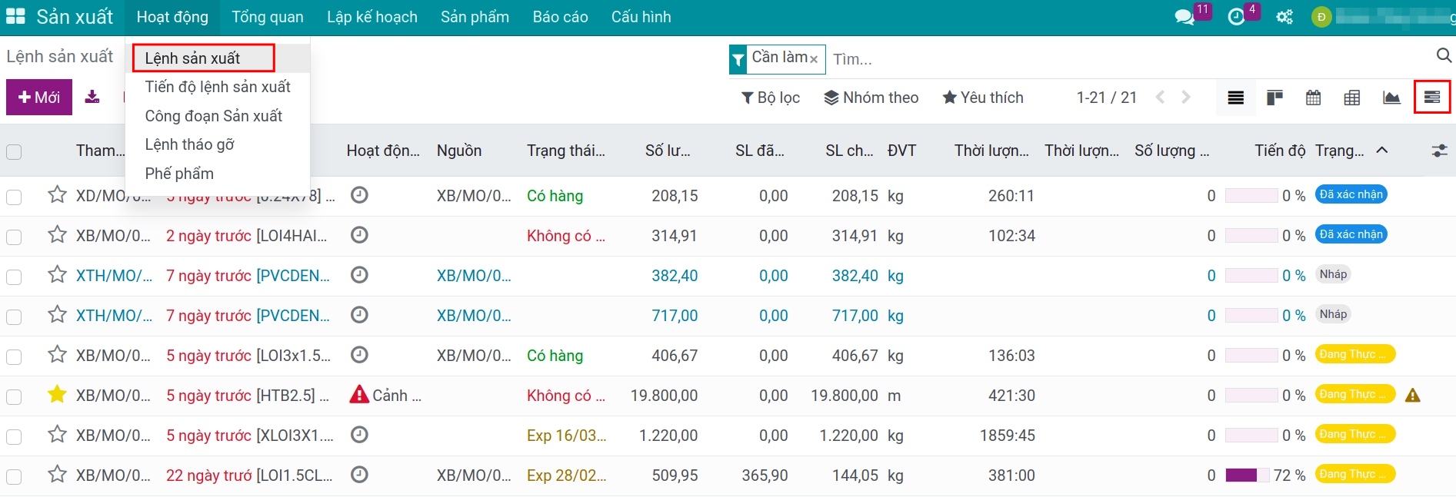Image resolution: width=1456 pixels, height=497 pixels.
Task: Collapse the Hoạt động menu
Action: click(x=172, y=17)
